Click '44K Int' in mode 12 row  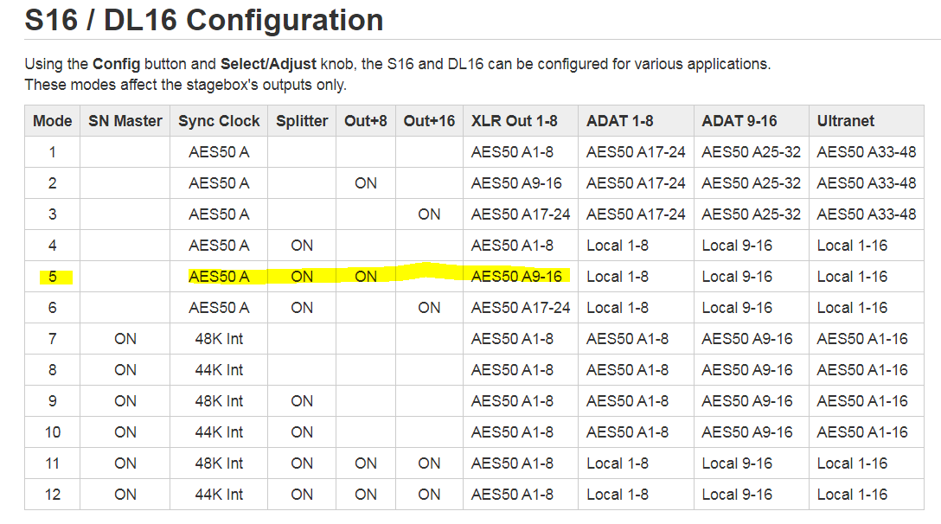219,495
